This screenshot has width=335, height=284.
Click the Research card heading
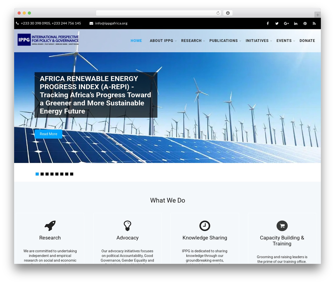[50, 238]
